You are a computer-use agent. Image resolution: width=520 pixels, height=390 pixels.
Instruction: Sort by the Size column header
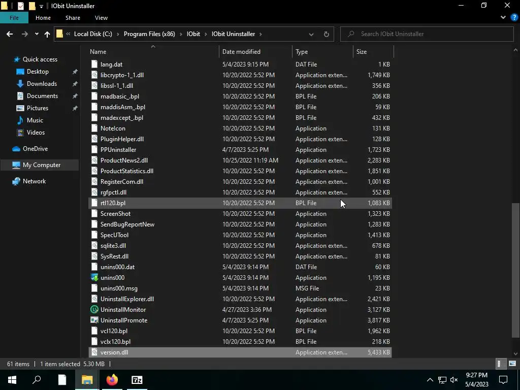coord(373,52)
